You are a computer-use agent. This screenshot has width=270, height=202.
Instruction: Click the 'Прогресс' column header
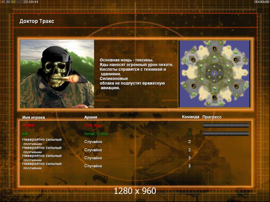pyautogui.click(x=212, y=117)
